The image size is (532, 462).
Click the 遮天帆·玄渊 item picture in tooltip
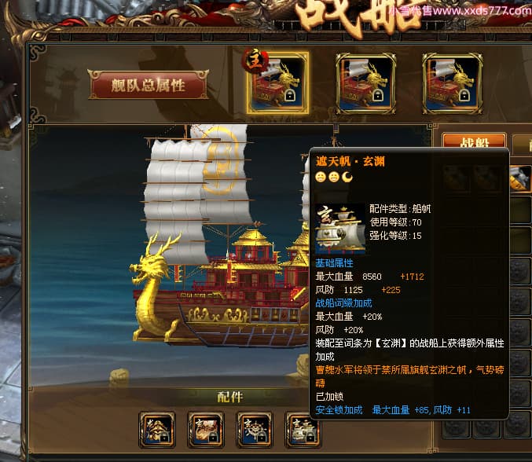coord(340,229)
